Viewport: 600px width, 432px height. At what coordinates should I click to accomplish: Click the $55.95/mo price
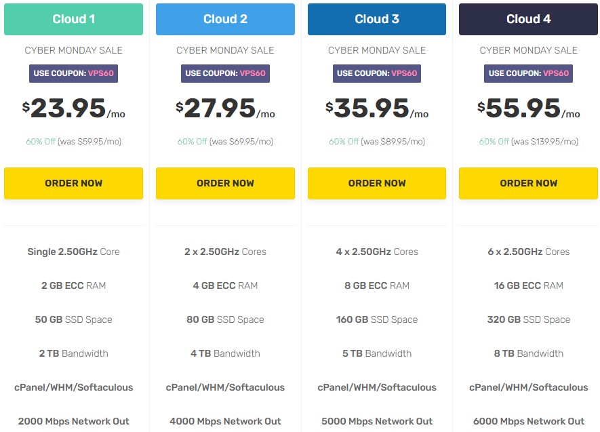pyautogui.click(x=528, y=109)
